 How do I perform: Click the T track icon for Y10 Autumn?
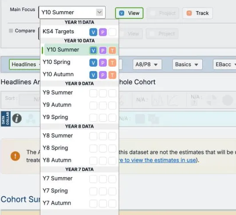(x=112, y=75)
